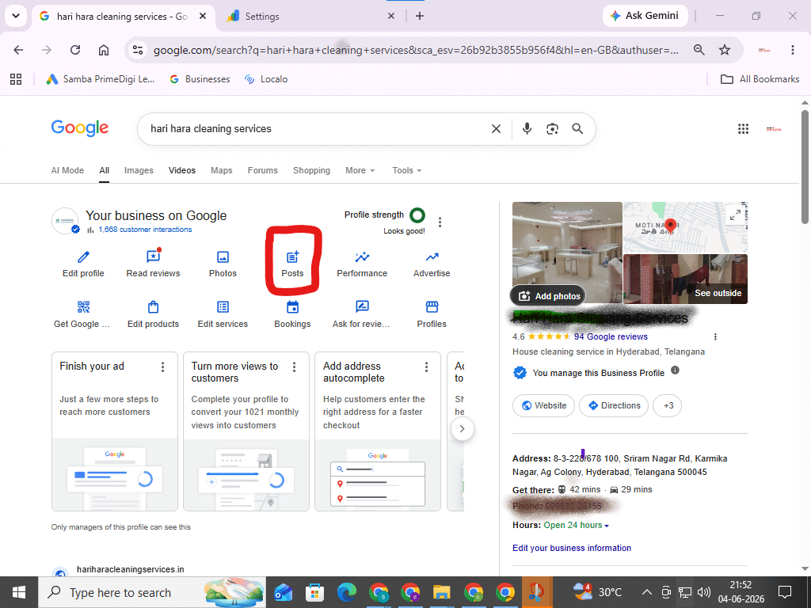Open the Bookings shortcut
The image size is (811, 608).
(292, 314)
